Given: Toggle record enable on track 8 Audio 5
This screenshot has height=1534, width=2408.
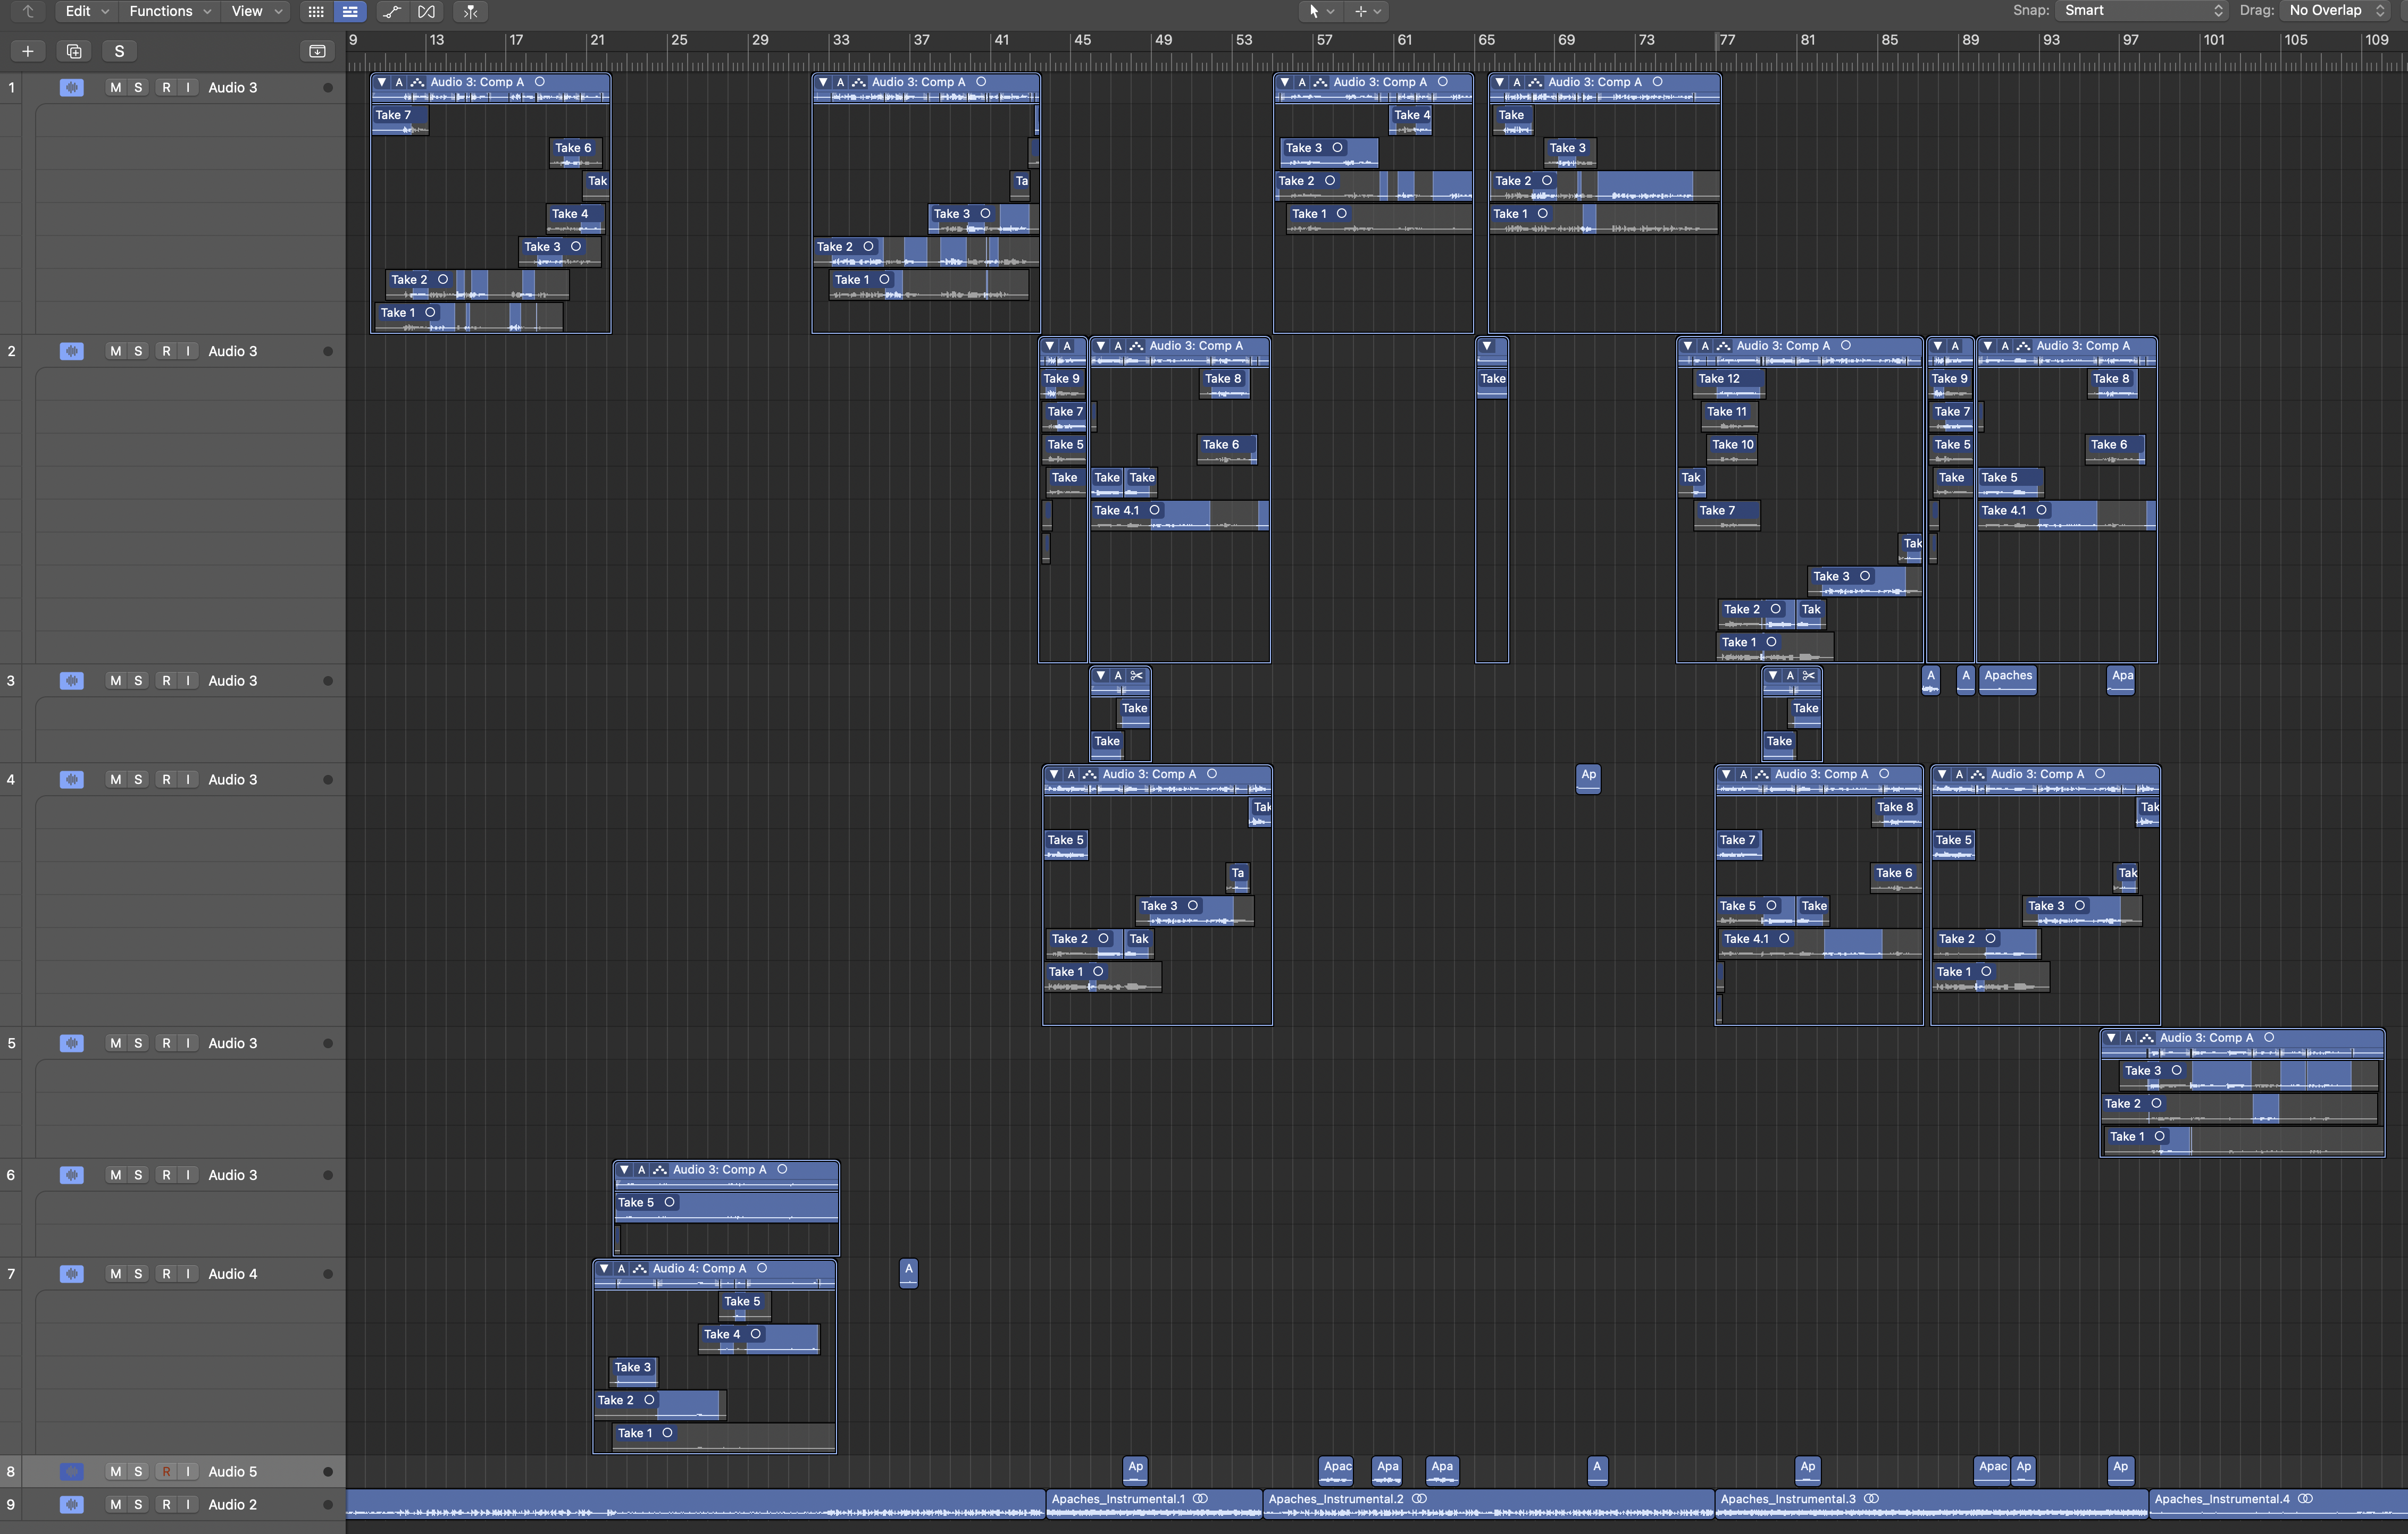Looking at the screenshot, I should pos(166,1471).
